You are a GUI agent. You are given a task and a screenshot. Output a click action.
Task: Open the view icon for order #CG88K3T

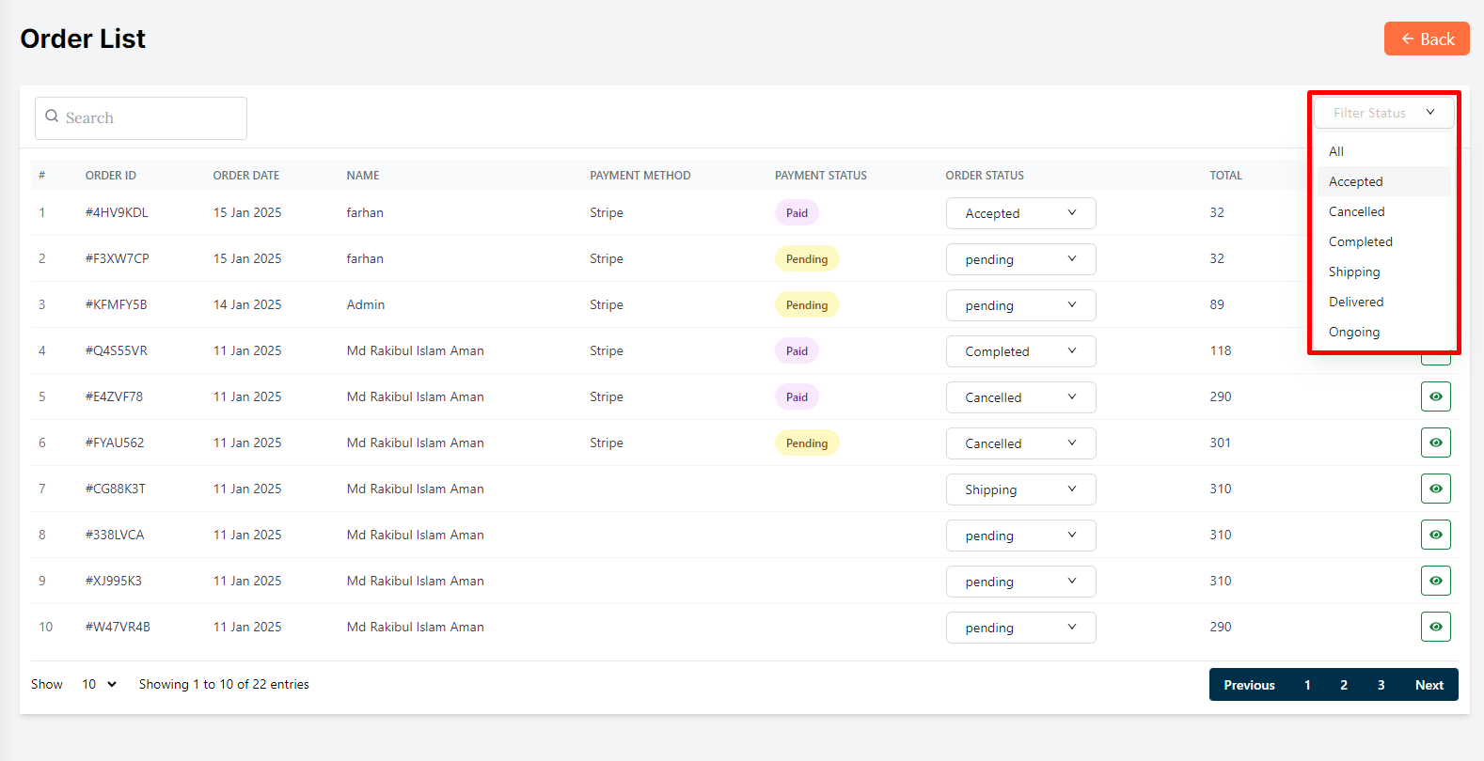coord(1435,489)
